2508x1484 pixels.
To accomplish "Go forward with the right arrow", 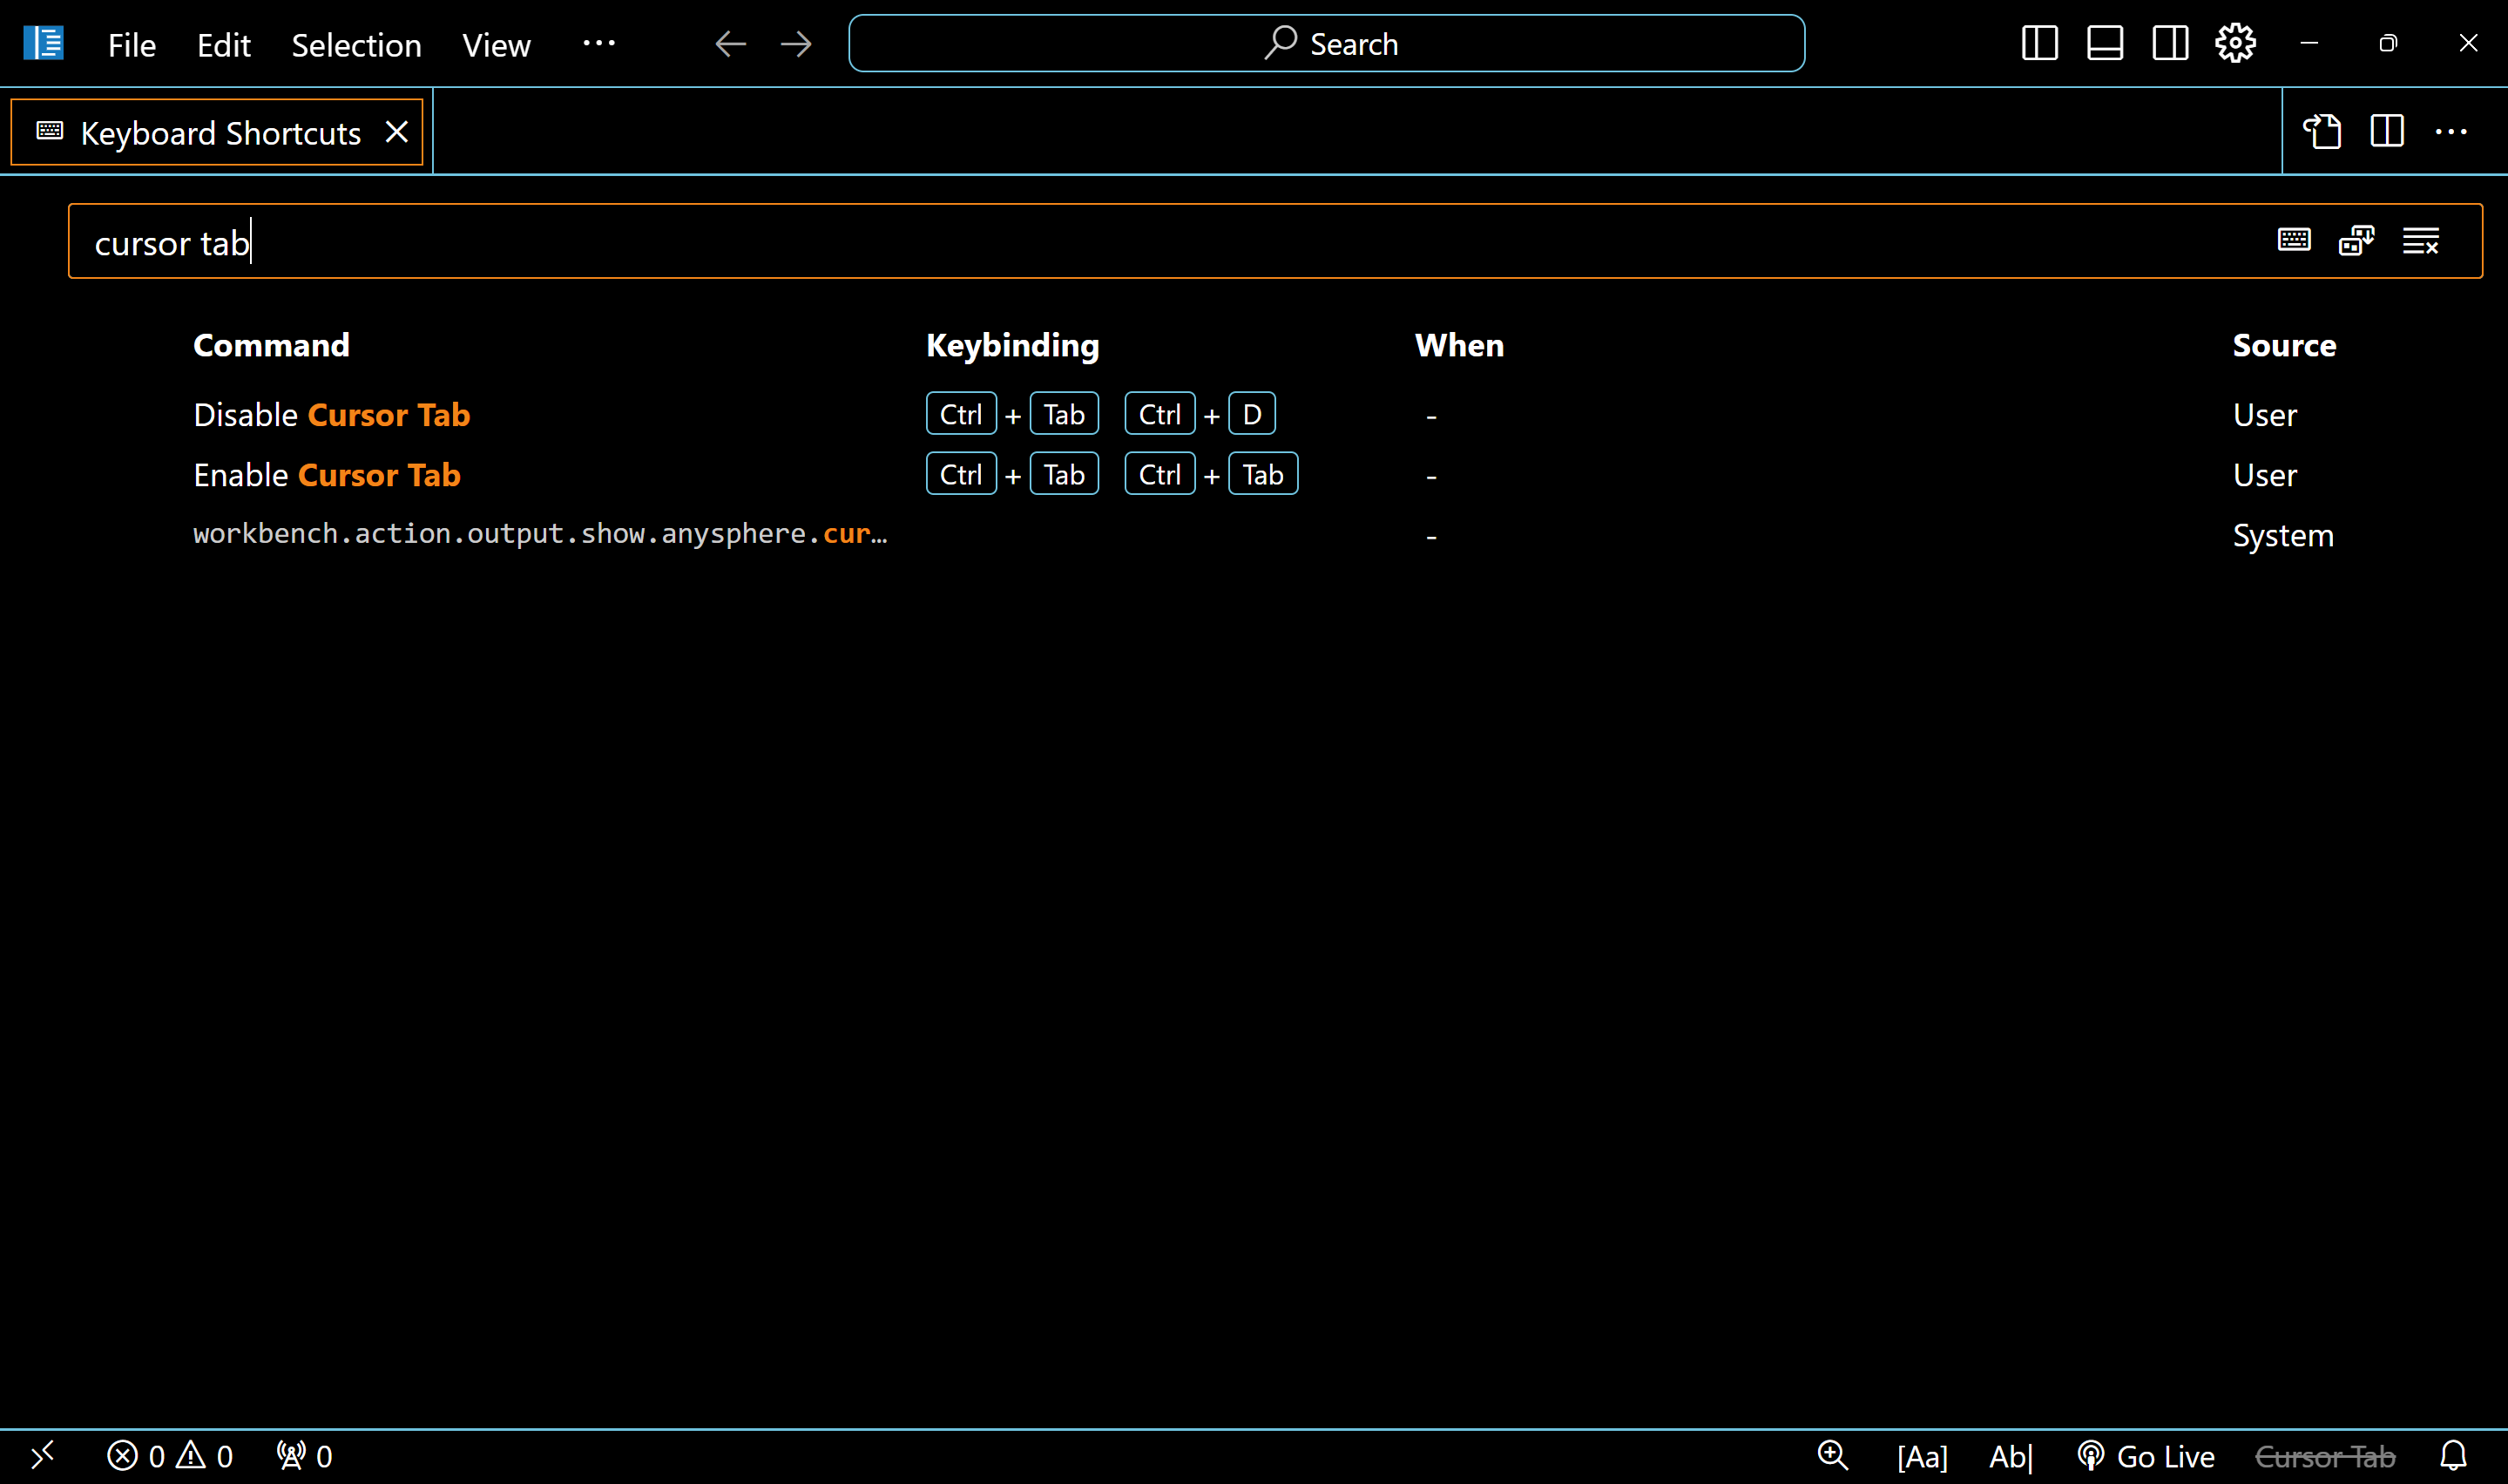I will [795, 43].
